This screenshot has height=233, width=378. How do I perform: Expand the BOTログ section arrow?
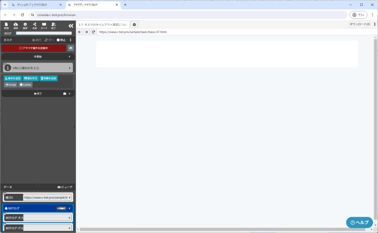pyautogui.click(x=70, y=208)
